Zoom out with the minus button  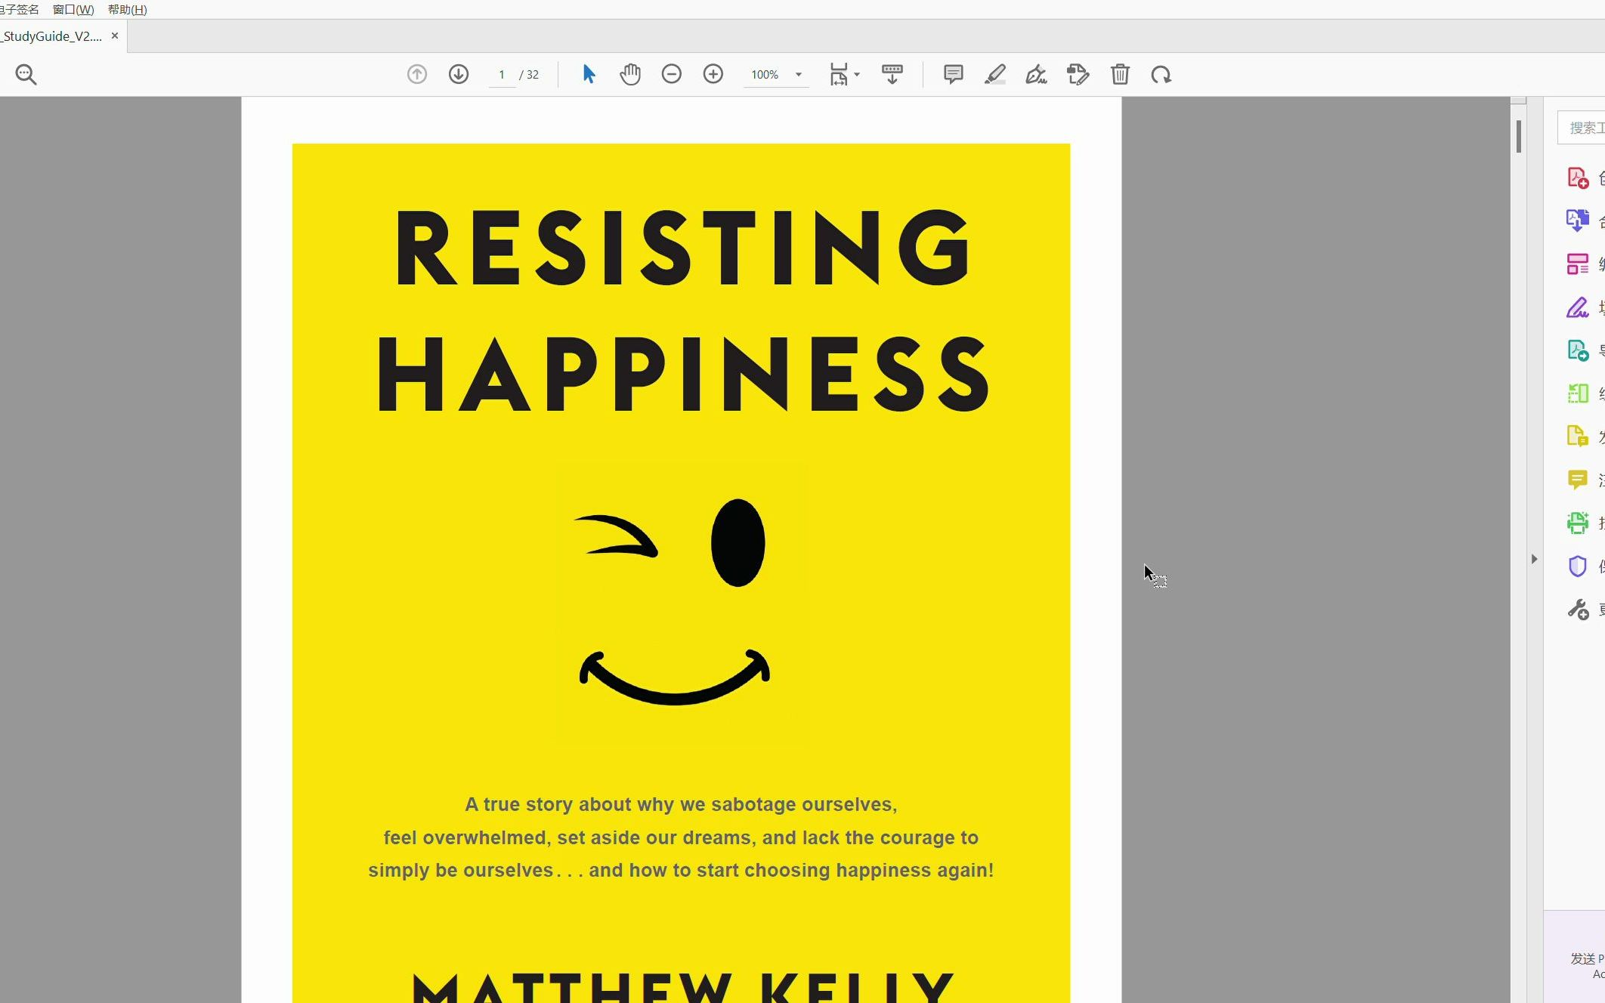click(x=672, y=74)
